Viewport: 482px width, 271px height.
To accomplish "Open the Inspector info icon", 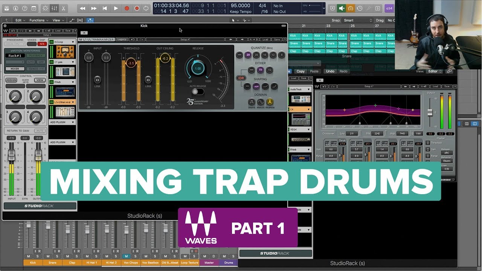I will point(15,8).
